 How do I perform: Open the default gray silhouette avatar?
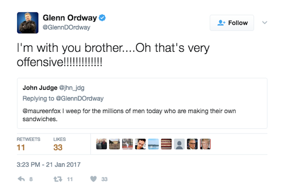[x=180, y=144]
